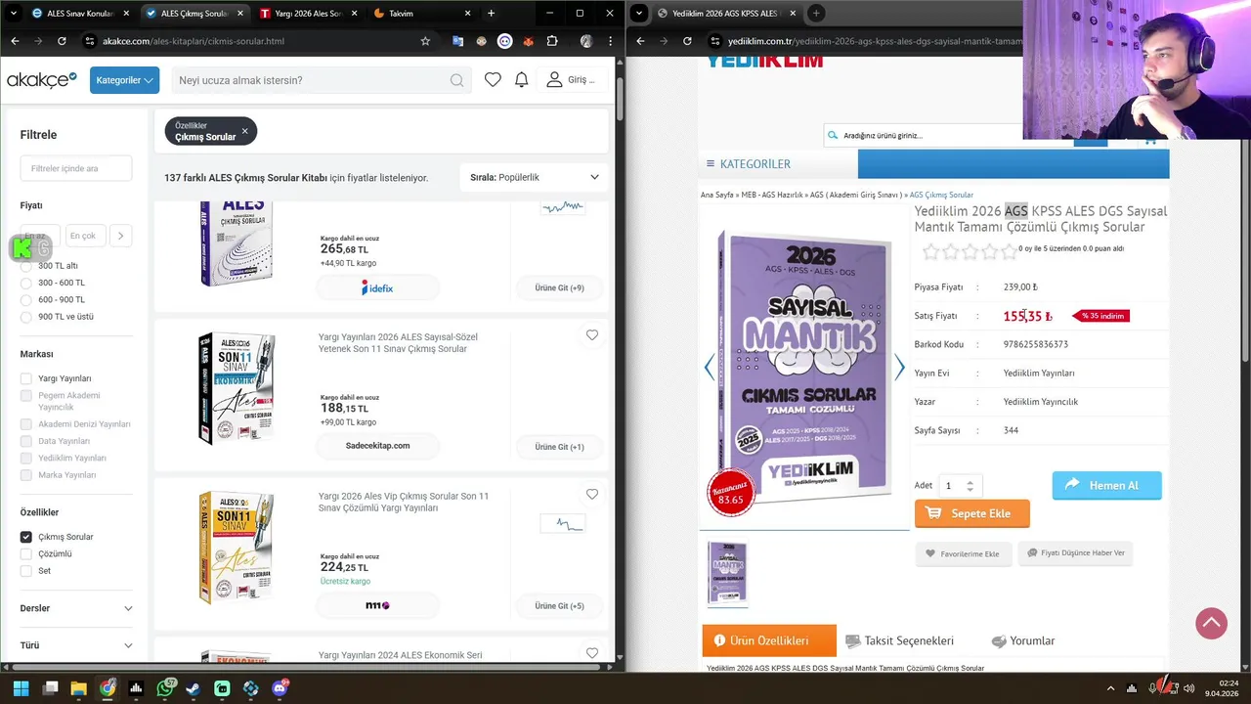Show previous Yediiklim product image
1251x704 pixels.
click(x=710, y=367)
